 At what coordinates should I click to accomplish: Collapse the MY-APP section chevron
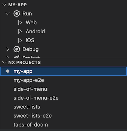4,5
